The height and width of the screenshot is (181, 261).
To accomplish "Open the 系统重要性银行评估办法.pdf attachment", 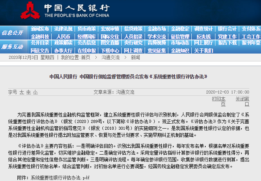I will 60,177.
